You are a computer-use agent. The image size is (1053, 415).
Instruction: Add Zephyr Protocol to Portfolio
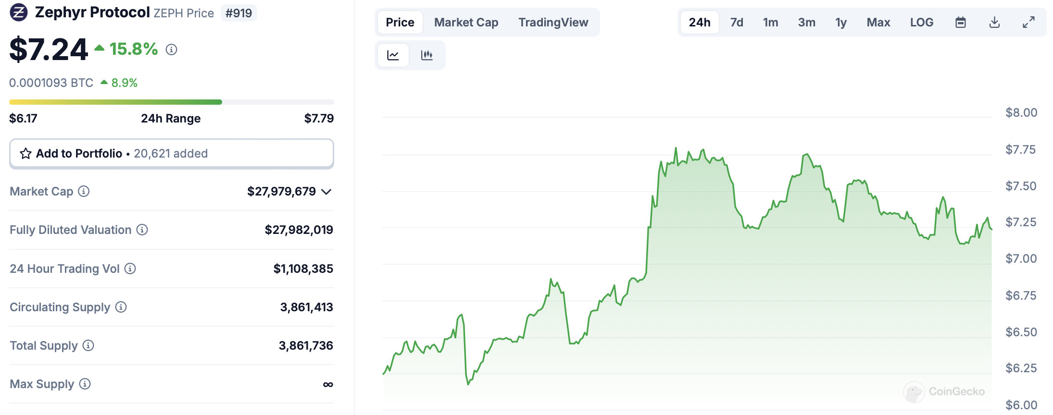[x=171, y=154]
